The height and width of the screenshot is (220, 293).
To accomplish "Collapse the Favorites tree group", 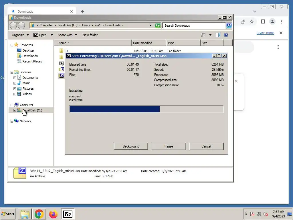I will [12, 45].
